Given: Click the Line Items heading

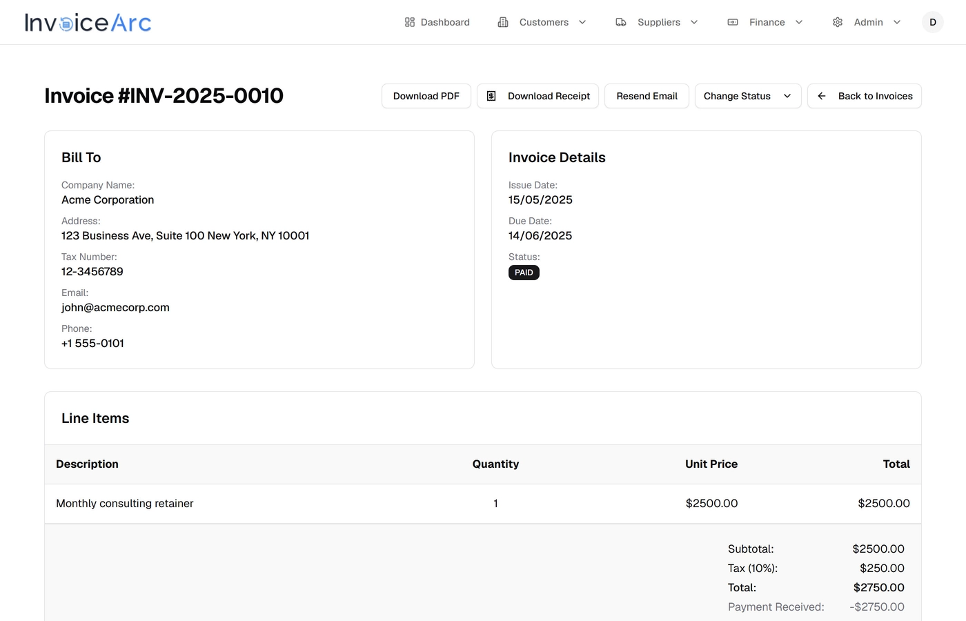Looking at the screenshot, I should pyautogui.click(x=95, y=418).
